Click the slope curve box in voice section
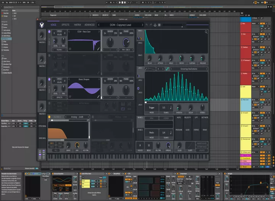Image resolution: width=275 pixels, height=201 pixels. pyautogui.click(x=190, y=145)
